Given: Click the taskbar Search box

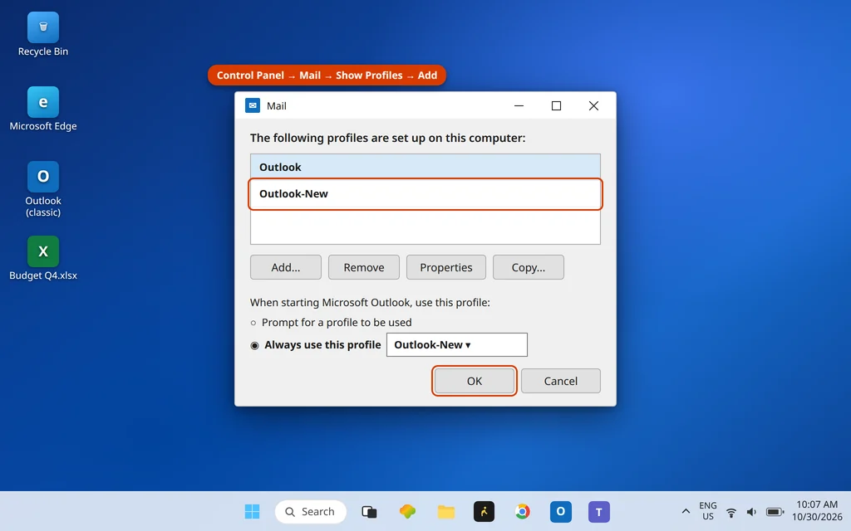Looking at the screenshot, I should click(311, 511).
